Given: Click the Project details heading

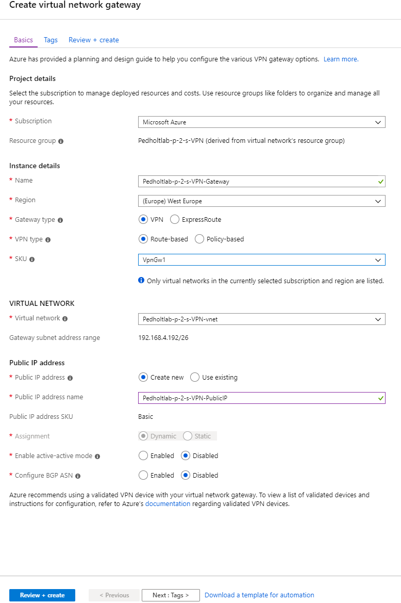Looking at the screenshot, I should [32, 78].
